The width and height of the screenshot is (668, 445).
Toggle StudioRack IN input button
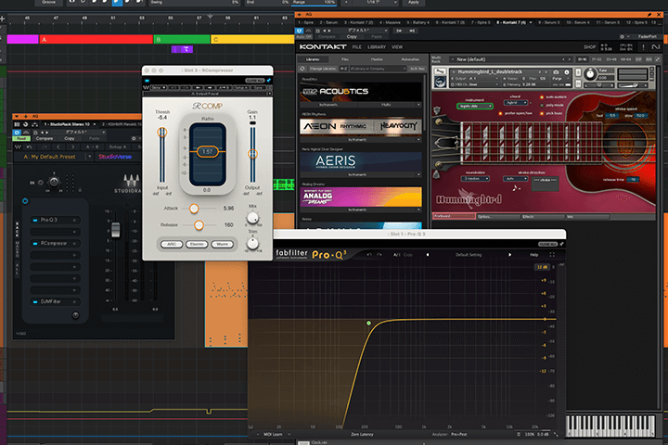pyautogui.click(x=41, y=183)
